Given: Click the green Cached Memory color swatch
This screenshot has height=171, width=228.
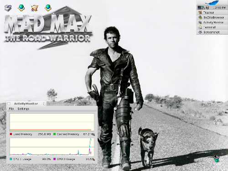Looking at the screenshot, I should point(55,134).
